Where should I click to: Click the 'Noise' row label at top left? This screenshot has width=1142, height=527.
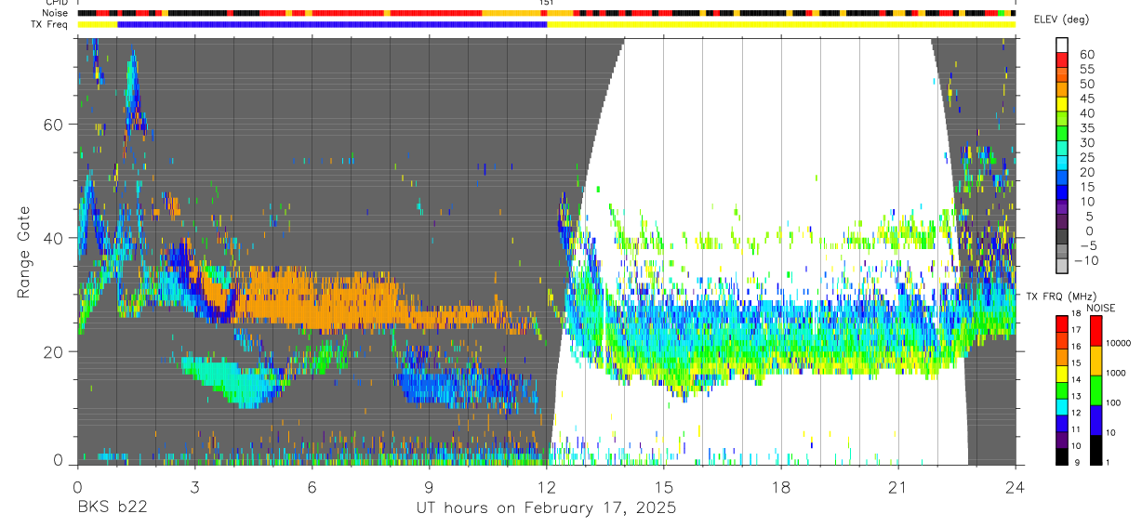point(56,13)
